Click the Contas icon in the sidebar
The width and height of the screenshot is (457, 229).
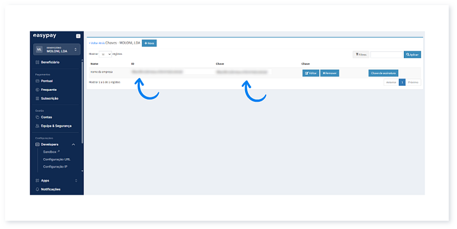[x=37, y=117]
